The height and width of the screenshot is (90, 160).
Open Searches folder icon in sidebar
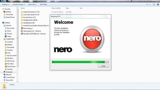(6, 69)
